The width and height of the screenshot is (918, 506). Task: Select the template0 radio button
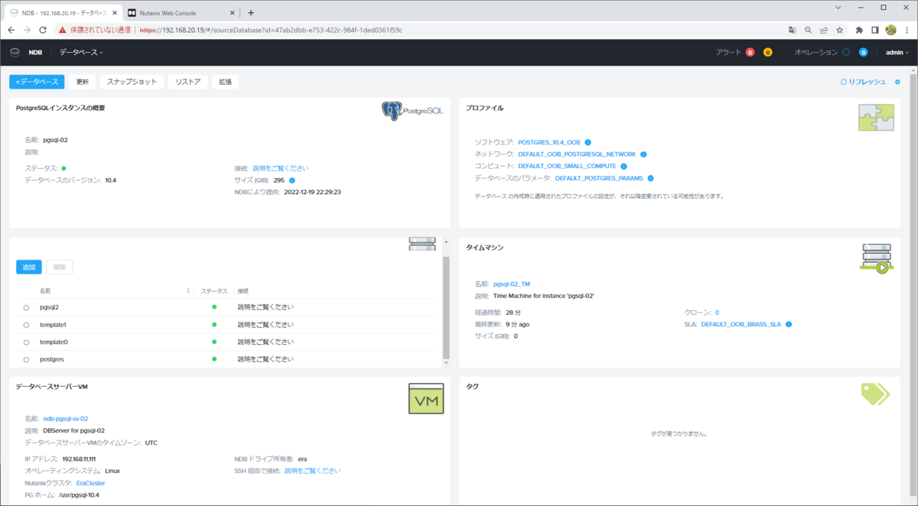[x=26, y=342]
